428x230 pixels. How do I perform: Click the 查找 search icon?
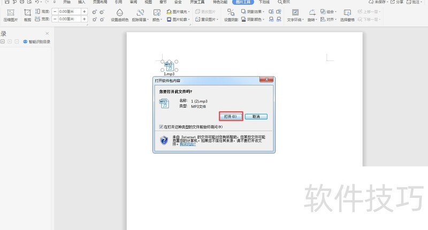(x=280, y=2)
